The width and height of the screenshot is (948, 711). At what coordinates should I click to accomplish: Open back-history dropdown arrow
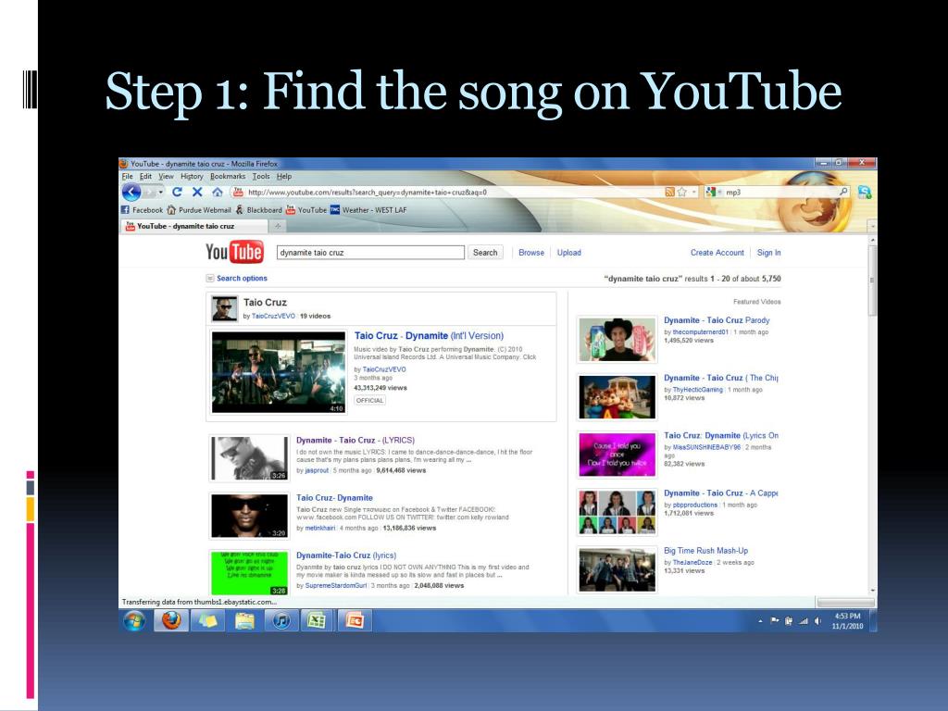pos(161,192)
